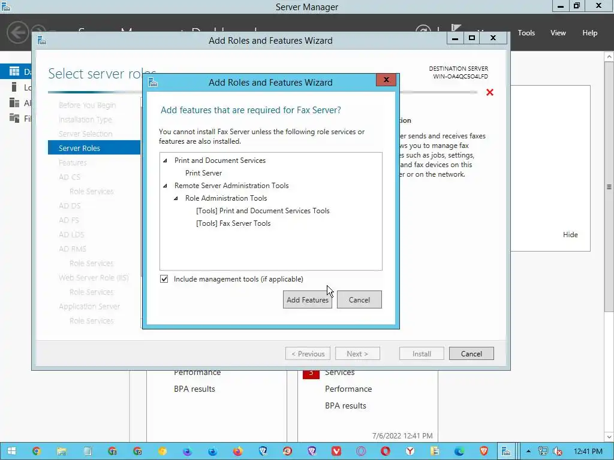This screenshot has height=460, width=614.
Task: Select Application Server wizard step
Action: point(89,306)
